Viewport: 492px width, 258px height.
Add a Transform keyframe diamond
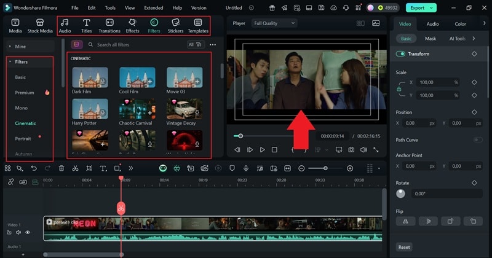pos(474,54)
